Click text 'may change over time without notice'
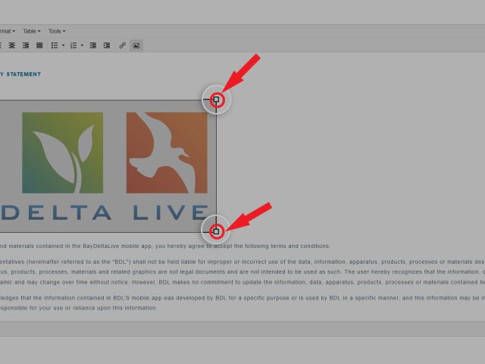The width and height of the screenshot is (485, 364). click(x=78, y=282)
